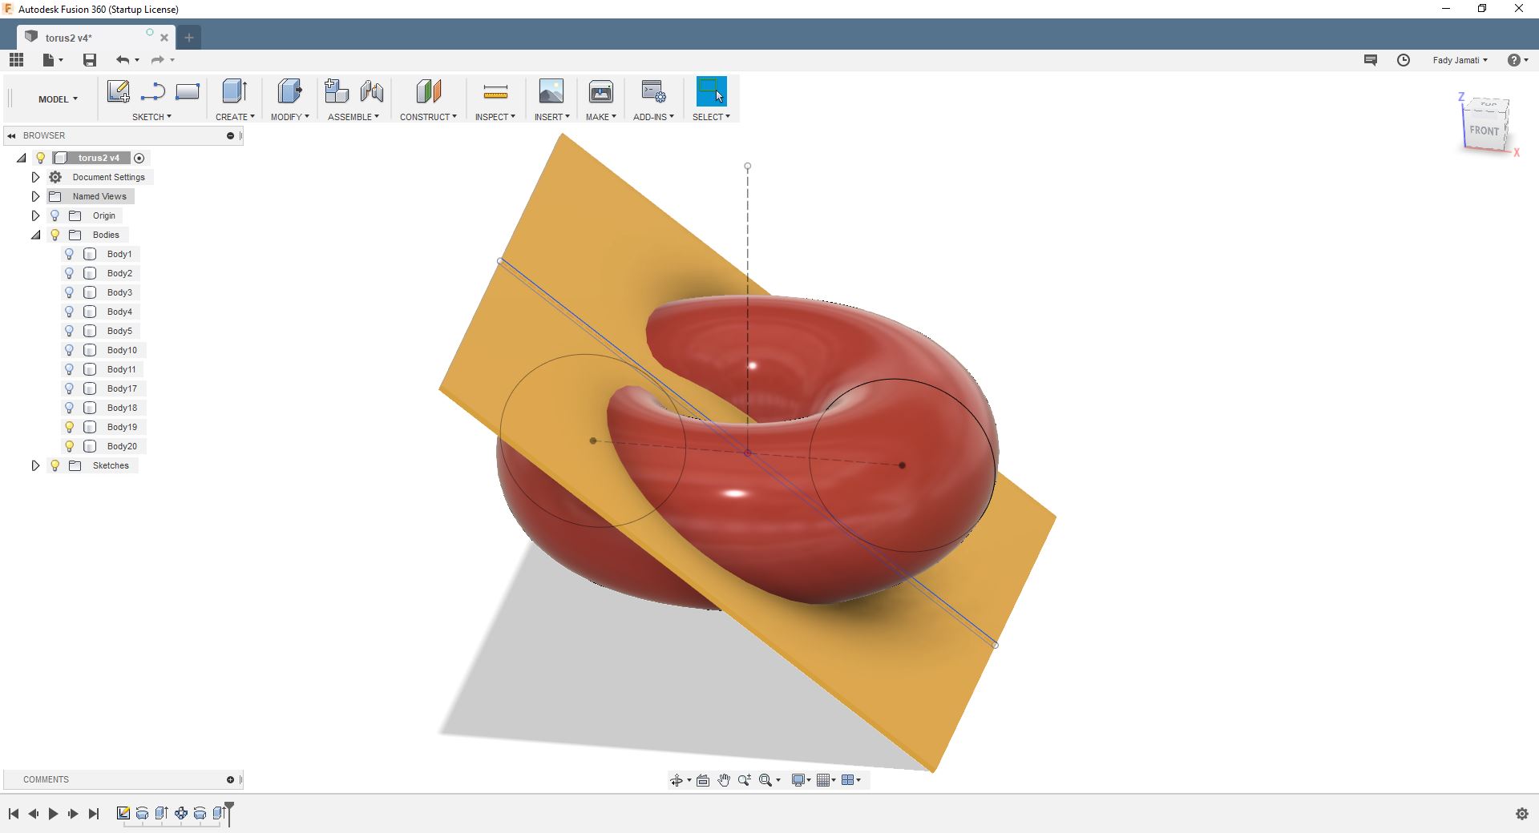
Task: Start a new sketch with Create Sketch
Action: tap(118, 91)
